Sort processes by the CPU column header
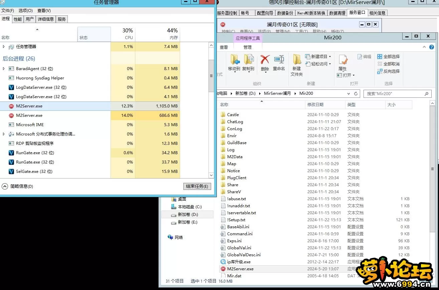 [x=123, y=34]
